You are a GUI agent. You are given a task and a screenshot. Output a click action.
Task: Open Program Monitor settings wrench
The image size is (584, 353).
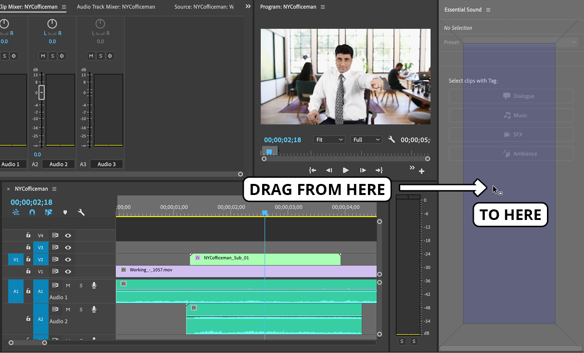[x=392, y=140]
